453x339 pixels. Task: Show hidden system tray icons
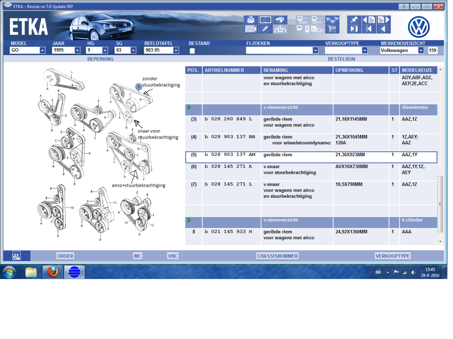point(388,272)
